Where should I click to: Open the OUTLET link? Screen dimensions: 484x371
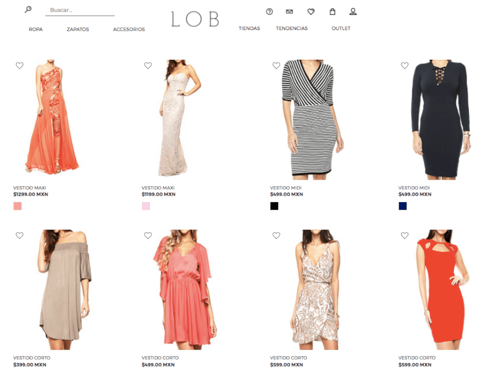click(341, 28)
